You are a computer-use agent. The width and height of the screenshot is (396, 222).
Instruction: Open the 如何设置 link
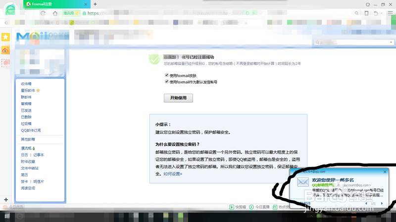(x=173, y=174)
